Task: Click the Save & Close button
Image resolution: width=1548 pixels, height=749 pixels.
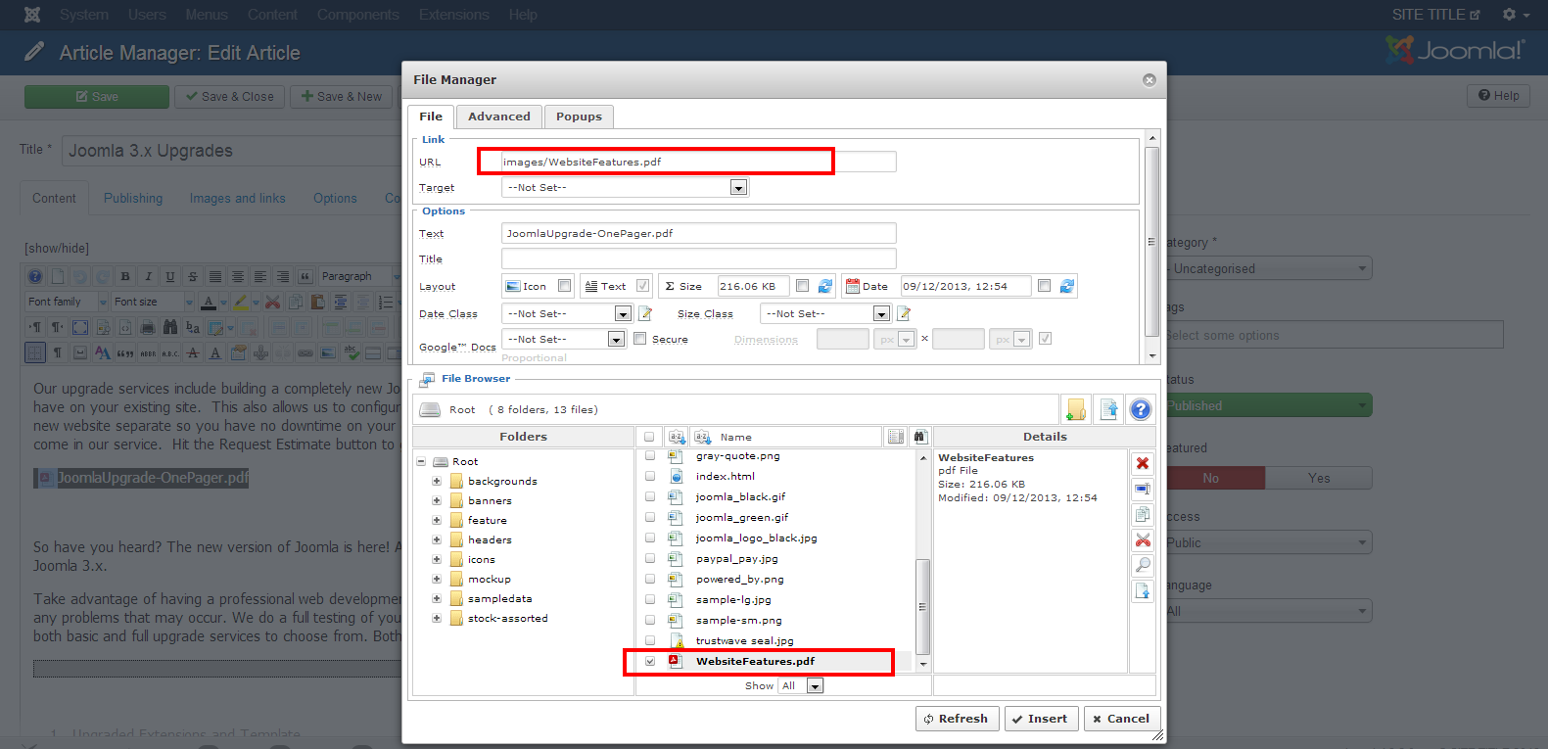Action: point(230,96)
